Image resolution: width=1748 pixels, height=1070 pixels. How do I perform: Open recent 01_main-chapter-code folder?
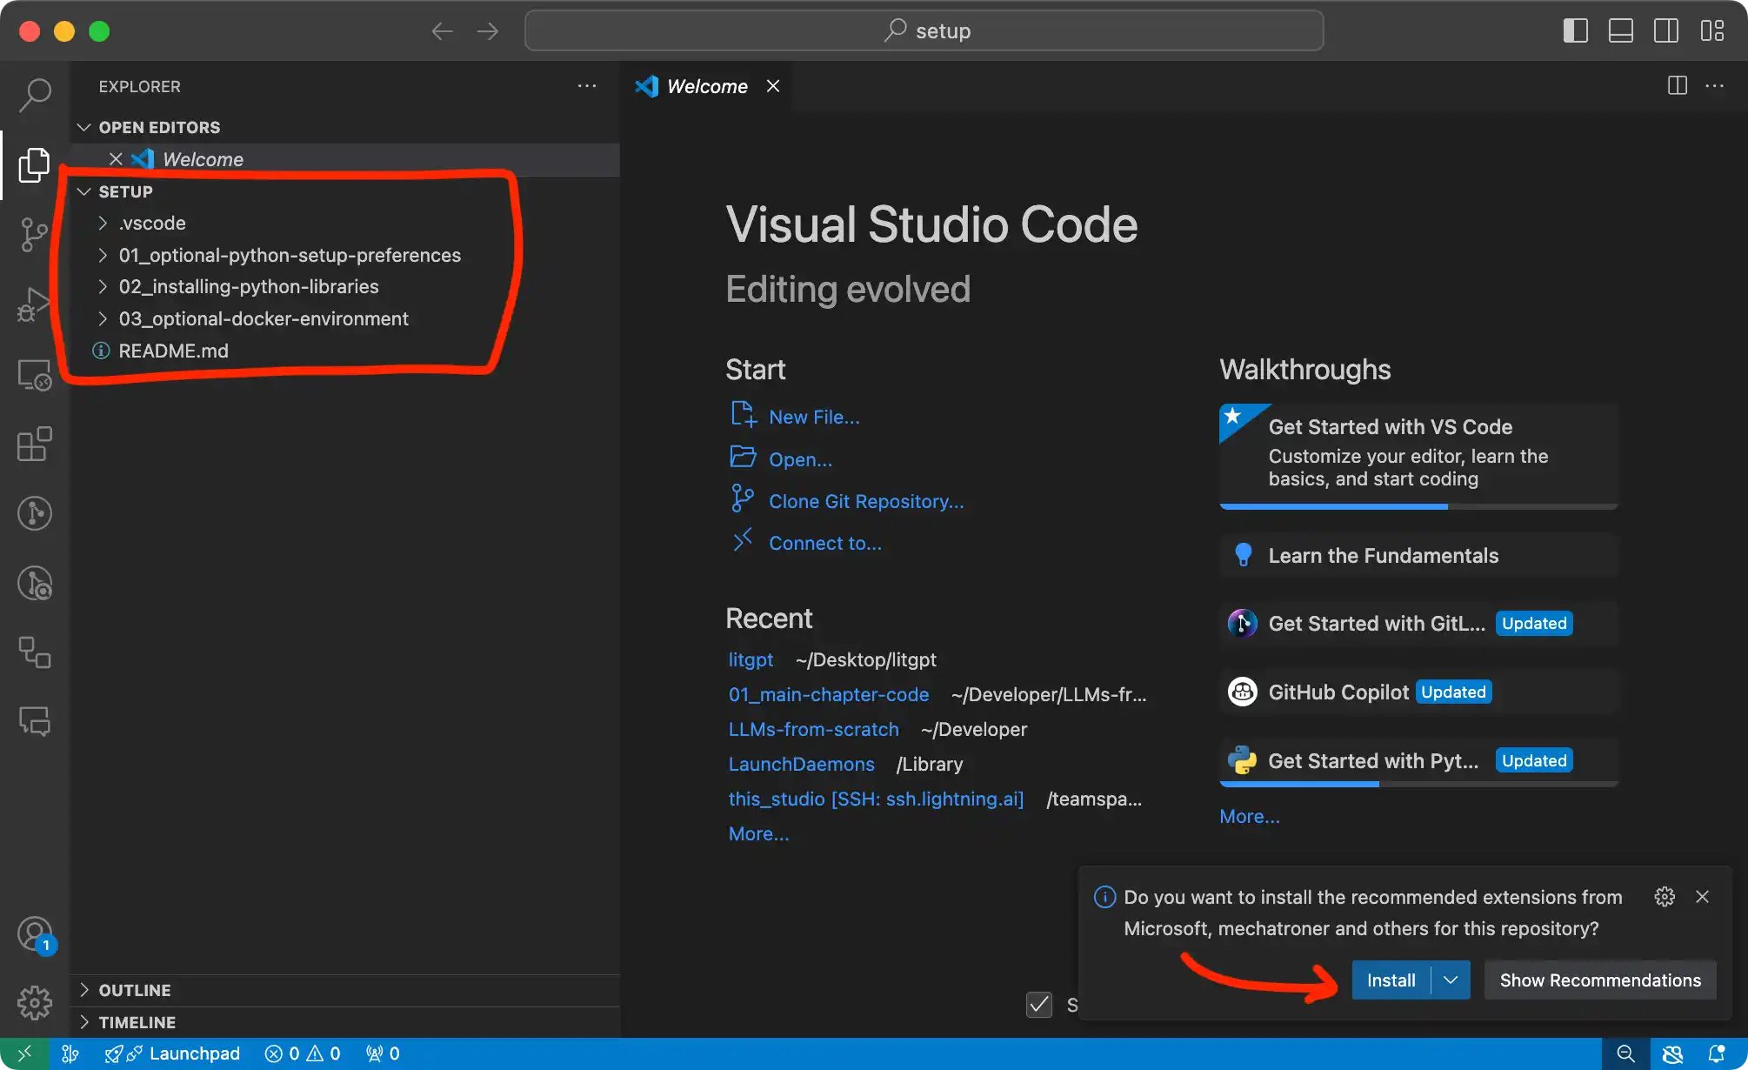pos(829,694)
